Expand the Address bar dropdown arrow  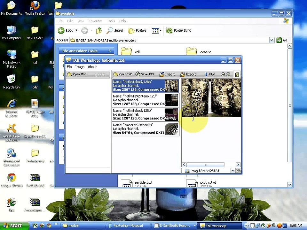(x=272, y=40)
